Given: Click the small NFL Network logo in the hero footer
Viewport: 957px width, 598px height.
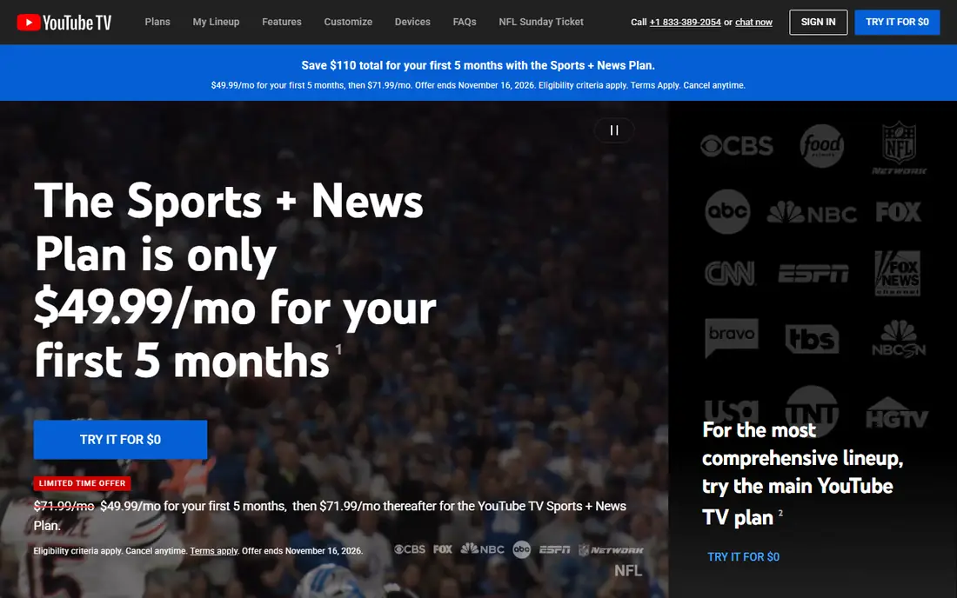Looking at the screenshot, I should click(611, 550).
